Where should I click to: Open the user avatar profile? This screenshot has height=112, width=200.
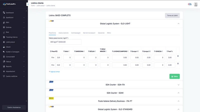[x=196, y=4]
